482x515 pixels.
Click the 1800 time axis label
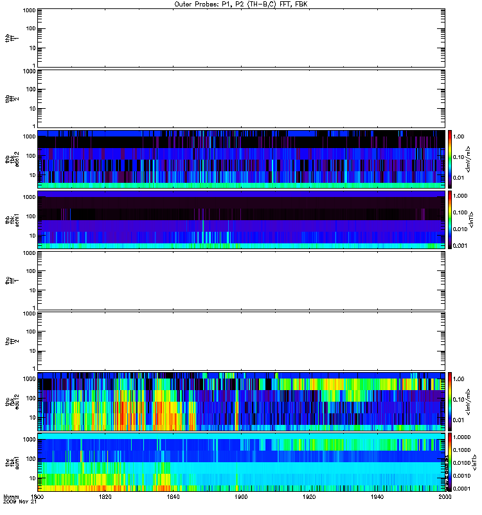(x=37, y=496)
